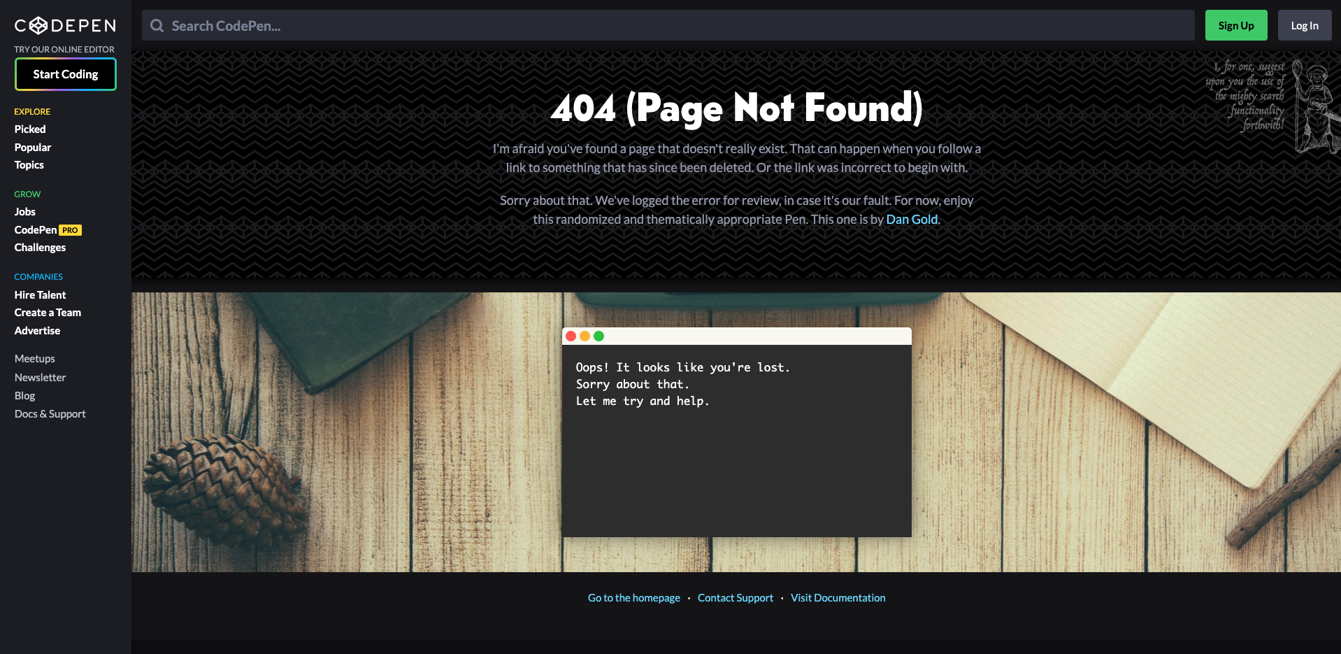Click the yellow traffic light dot in terminal pen
This screenshot has height=654, width=1341.
(x=585, y=336)
